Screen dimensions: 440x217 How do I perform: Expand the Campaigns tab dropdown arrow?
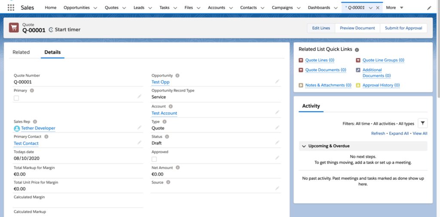pyautogui.click(x=299, y=8)
